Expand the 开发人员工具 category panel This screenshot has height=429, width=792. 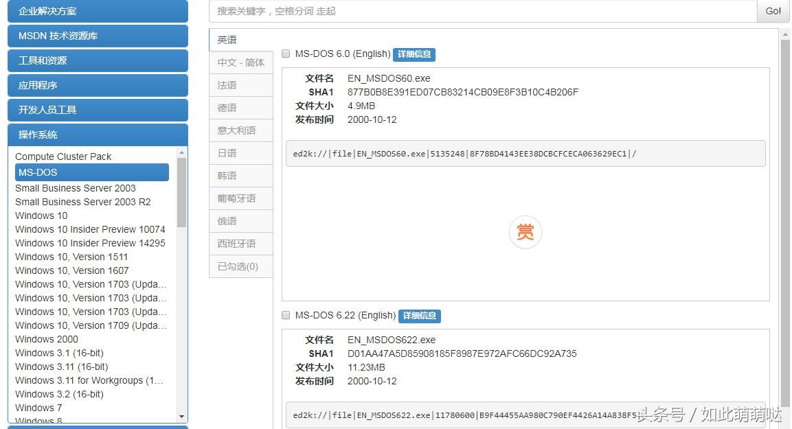click(98, 110)
